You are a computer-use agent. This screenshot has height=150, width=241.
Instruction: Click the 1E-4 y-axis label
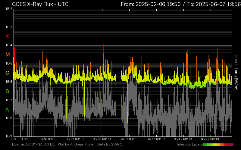pos(9,45)
